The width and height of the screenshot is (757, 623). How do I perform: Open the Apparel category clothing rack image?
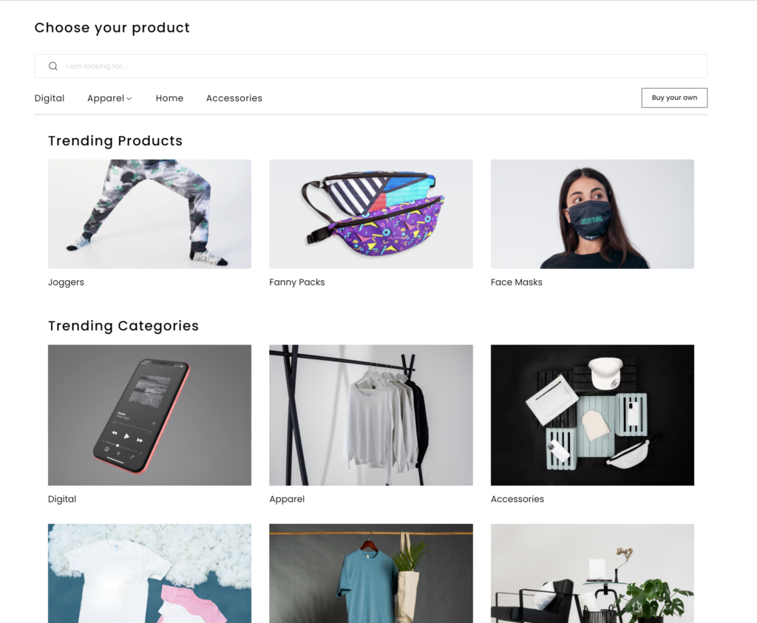tap(371, 415)
